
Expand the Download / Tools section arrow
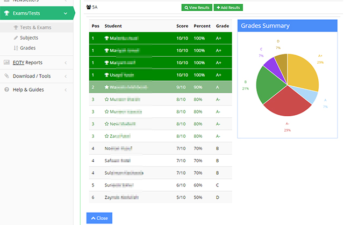tap(65, 76)
